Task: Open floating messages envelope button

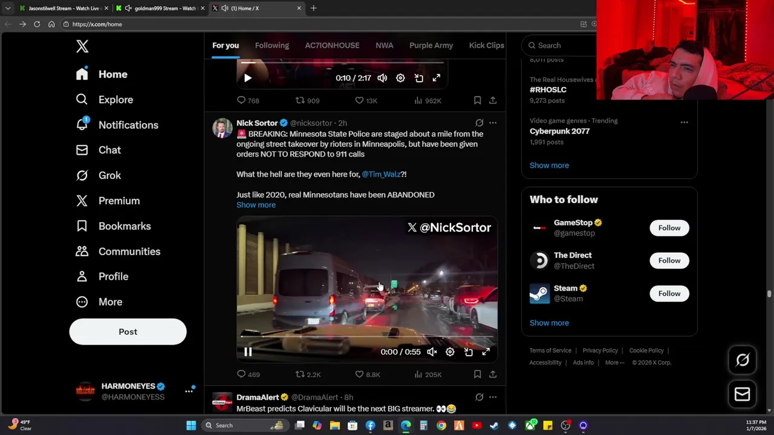Action: point(743,395)
